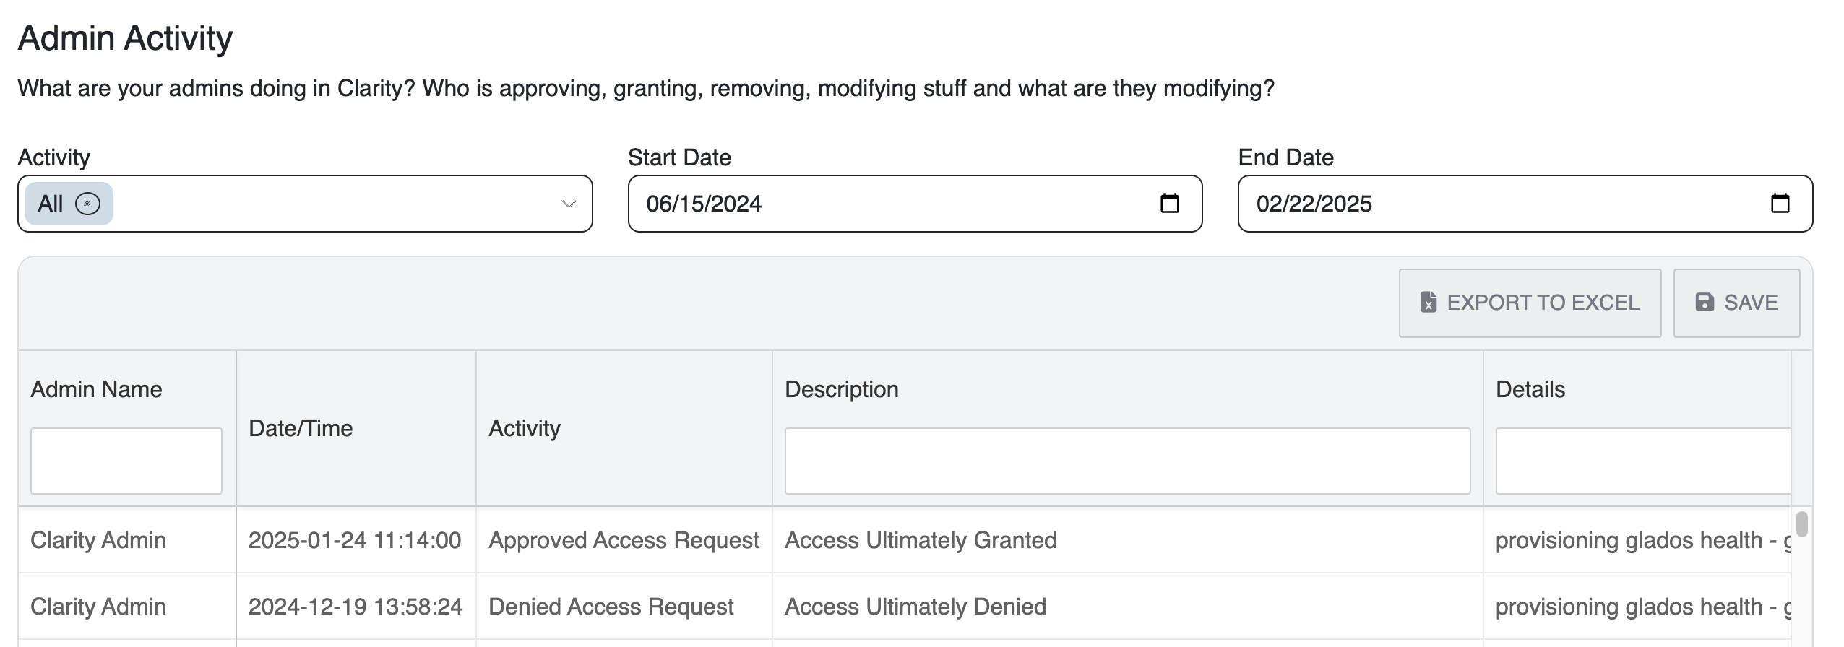Screen dimensions: 1844x647
Task: Click the Export to Excel button
Action: point(1529,303)
